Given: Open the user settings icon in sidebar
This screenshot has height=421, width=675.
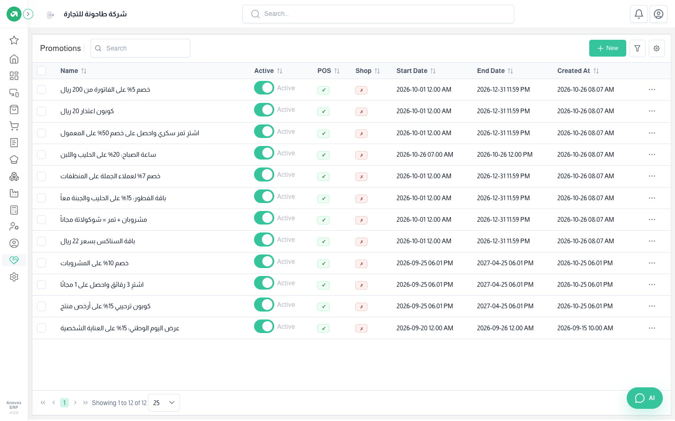Looking at the screenshot, I should [14, 226].
